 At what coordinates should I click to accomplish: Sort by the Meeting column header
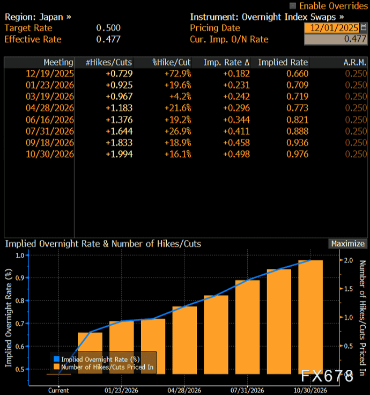pos(58,62)
